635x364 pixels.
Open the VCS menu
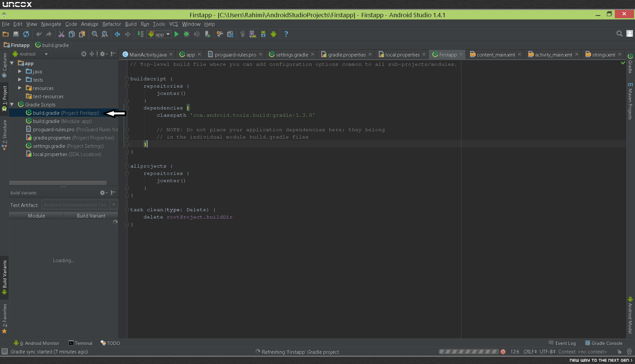(x=173, y=24)
